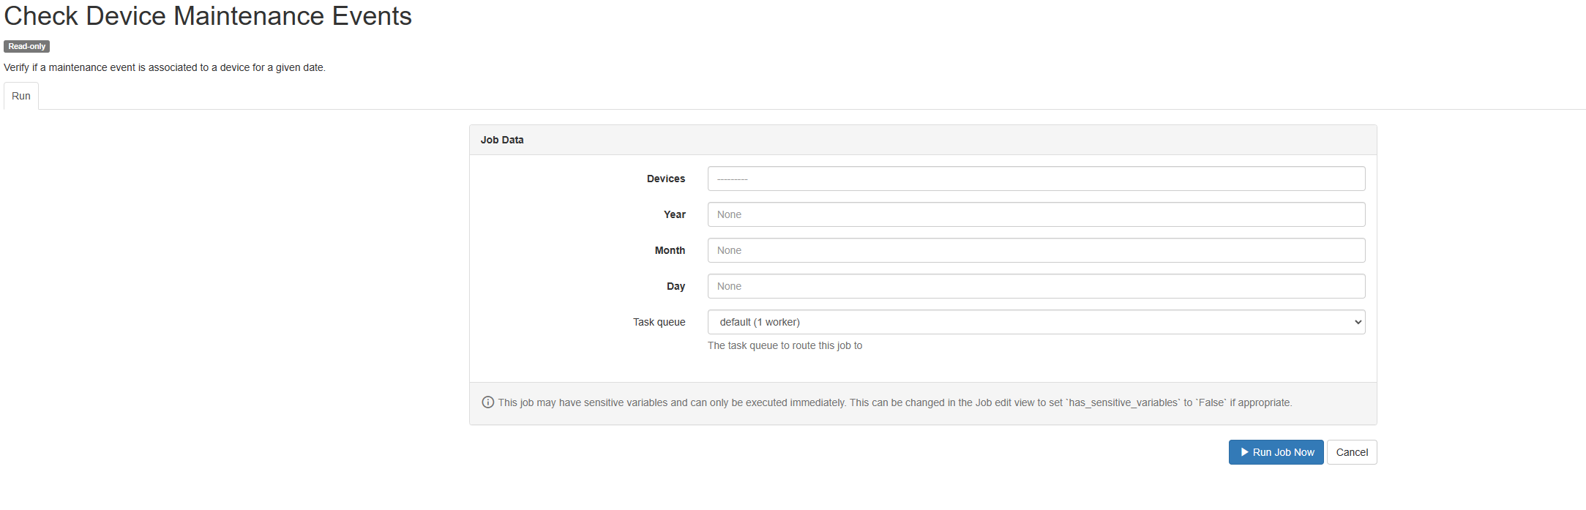Click the Run Job Now button
1586x510 pixels.
pos(1276,452)
